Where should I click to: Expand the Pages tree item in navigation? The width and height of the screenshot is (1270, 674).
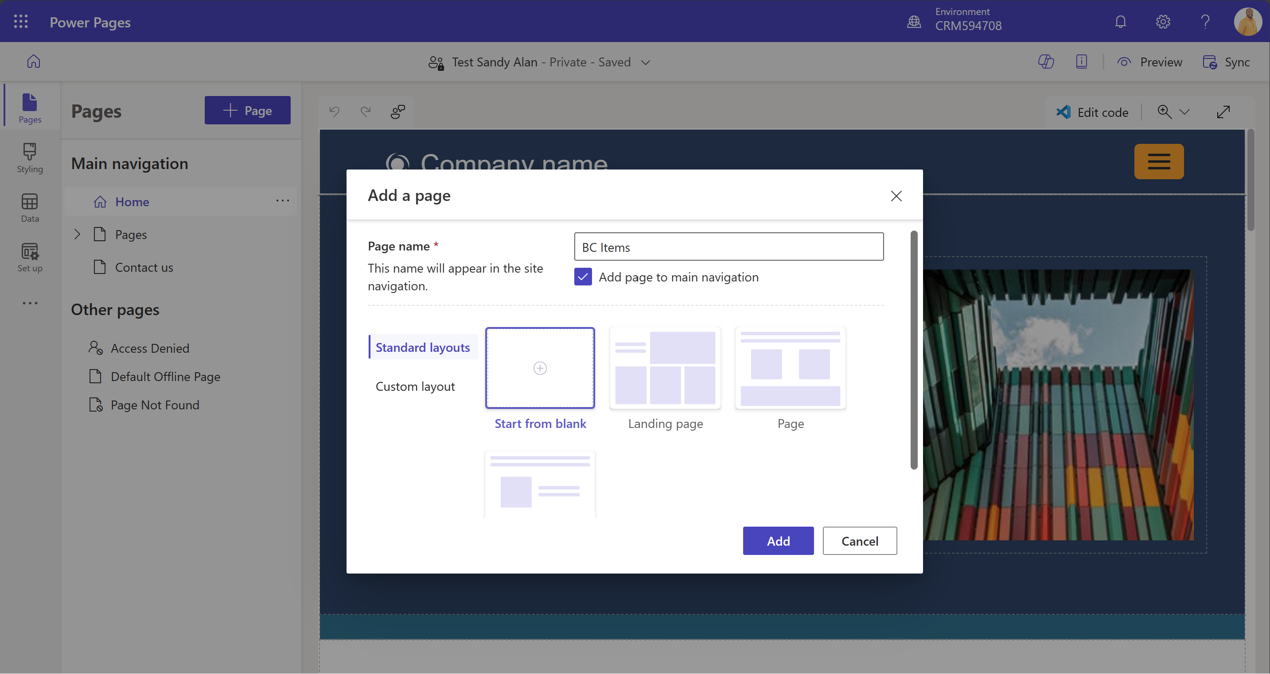[77, 234]
